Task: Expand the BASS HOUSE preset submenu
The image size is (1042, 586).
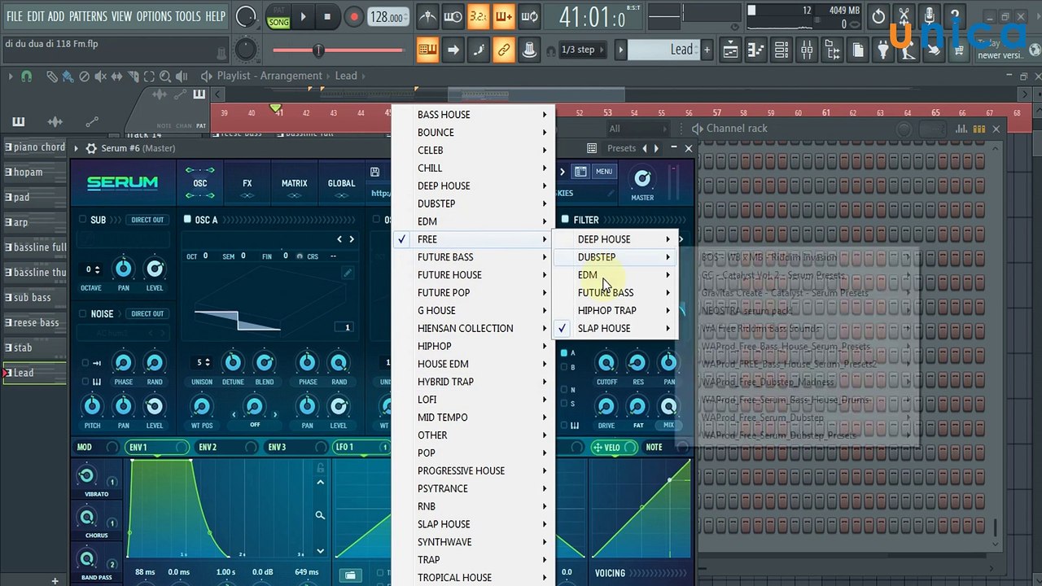Action: pos(474,115)
